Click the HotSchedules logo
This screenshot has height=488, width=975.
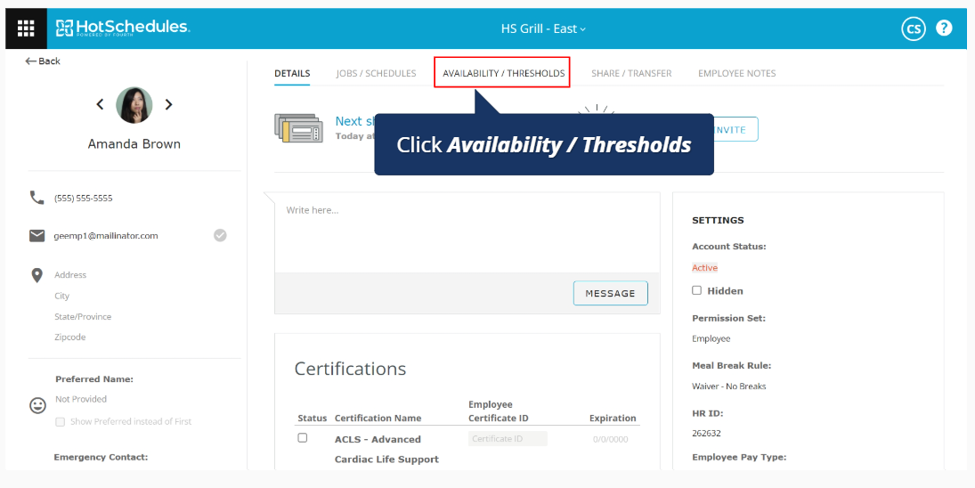pyautogui.click(x=123, y=28)
